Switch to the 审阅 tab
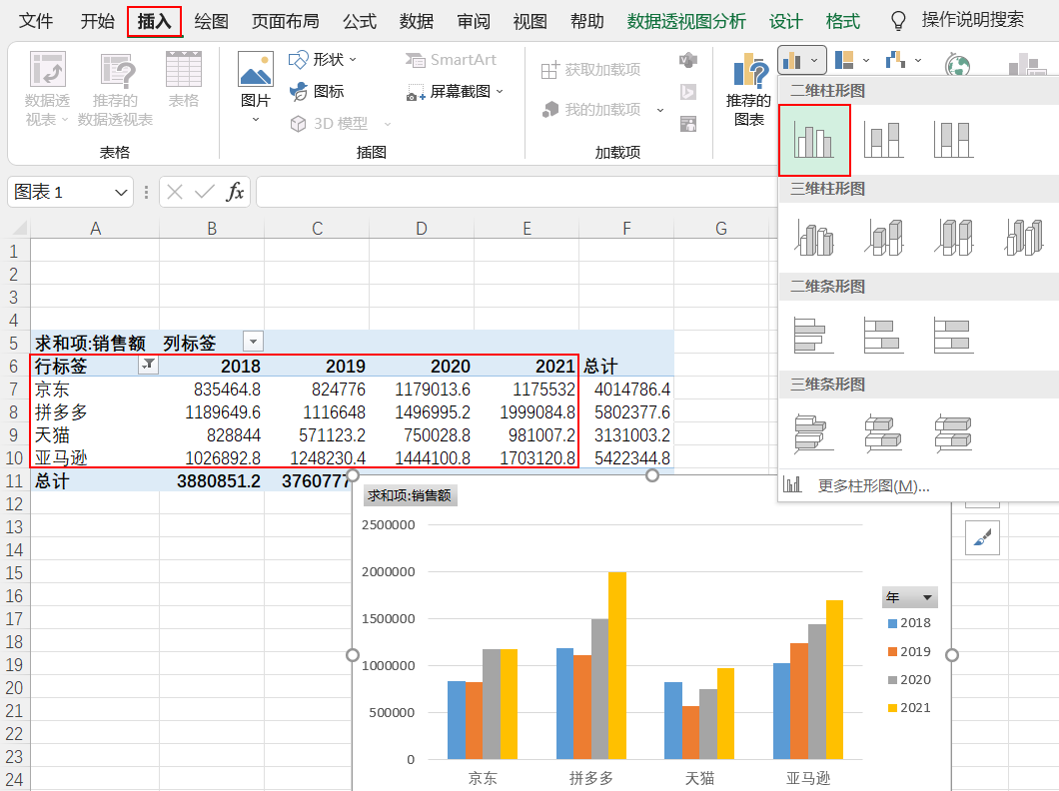The image size is (1059, 791). point(473,21)
